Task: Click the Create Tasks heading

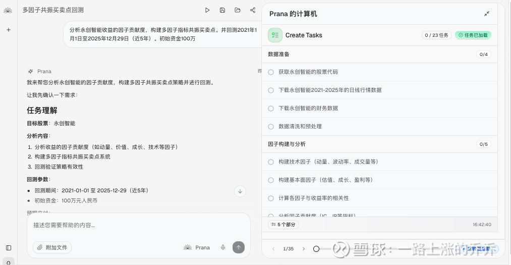Action: click(x=304, y=35)
